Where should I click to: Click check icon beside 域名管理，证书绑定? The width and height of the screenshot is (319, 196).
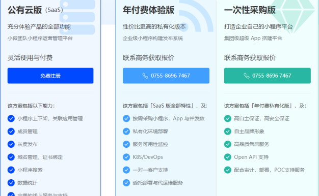pyautogui.click(x=11, y=157)
